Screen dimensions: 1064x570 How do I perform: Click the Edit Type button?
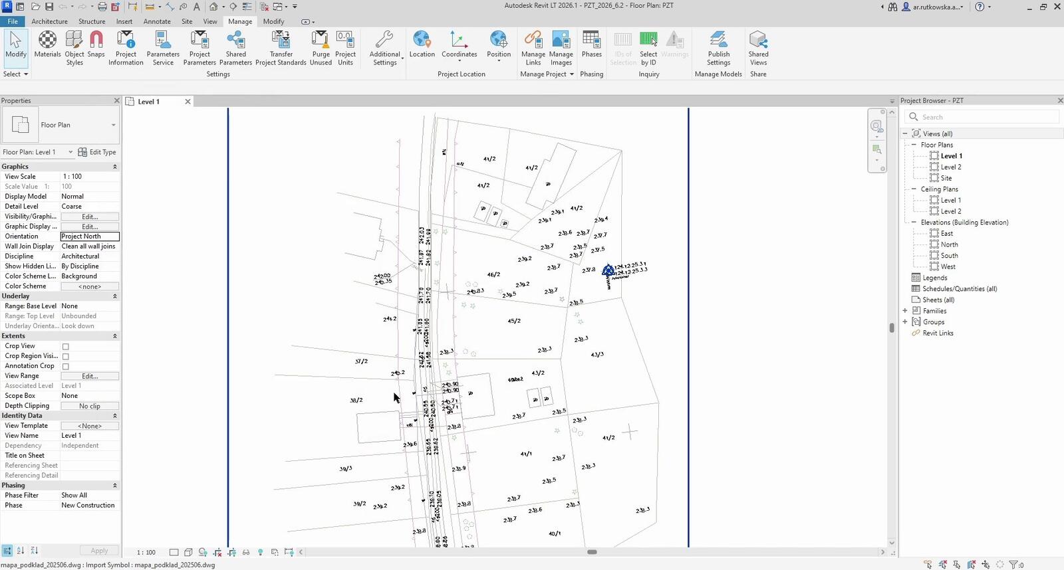coord(97,152)
